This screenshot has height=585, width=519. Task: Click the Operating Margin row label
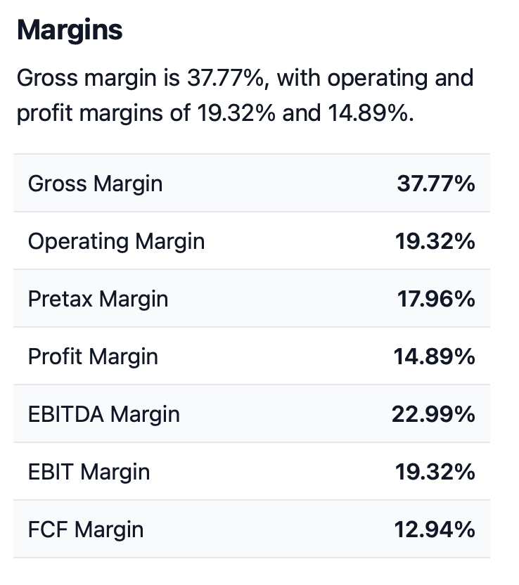[x=116, y=241]
